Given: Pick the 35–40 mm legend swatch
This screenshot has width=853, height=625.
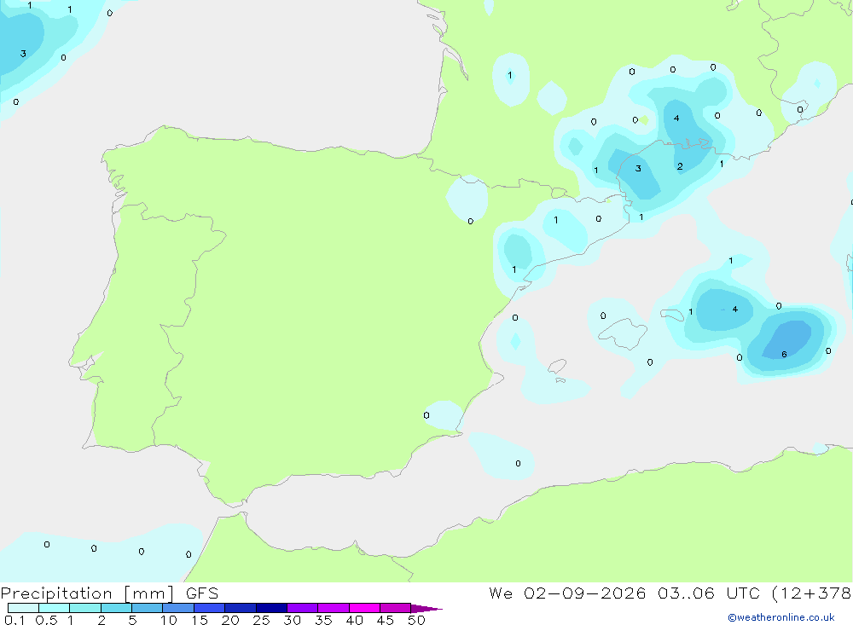Looking at the screenshot, I should coord(334,608).
